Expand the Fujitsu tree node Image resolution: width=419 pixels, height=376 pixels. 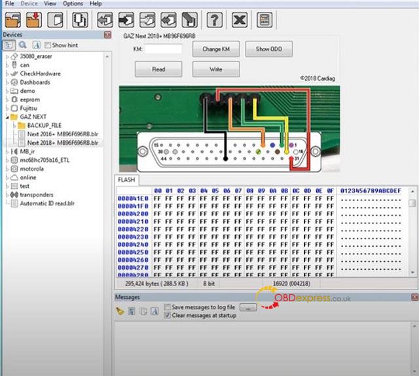(x=7, y=108)
